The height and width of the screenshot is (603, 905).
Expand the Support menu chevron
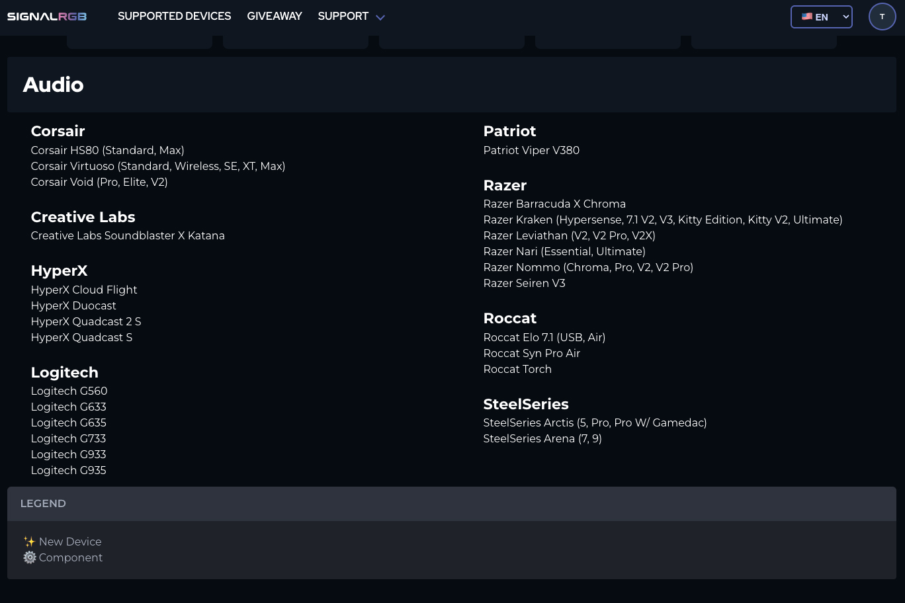click(x=380, y=18)
